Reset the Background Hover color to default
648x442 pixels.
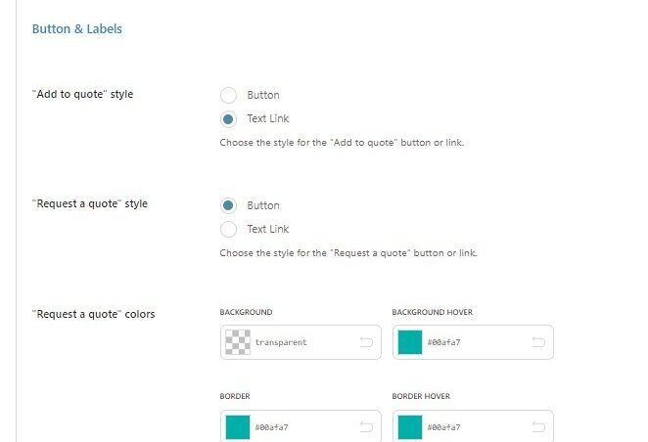click(538, 342)
